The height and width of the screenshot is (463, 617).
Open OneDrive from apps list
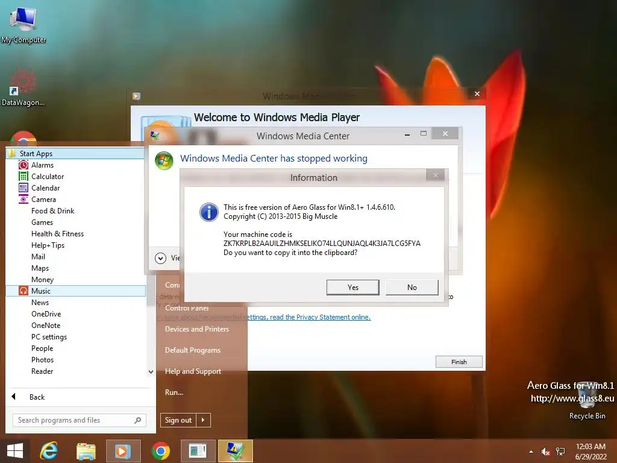pyautogui.click(x=46, y=313)
